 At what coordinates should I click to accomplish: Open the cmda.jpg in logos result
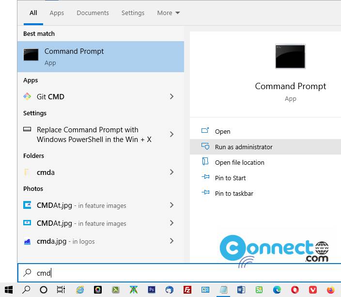pyautogui.click(x=101, y=241)
